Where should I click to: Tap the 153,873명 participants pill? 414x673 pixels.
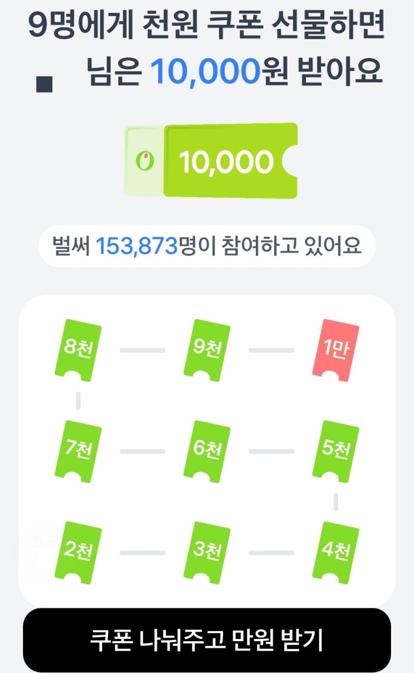click(207, 246)
